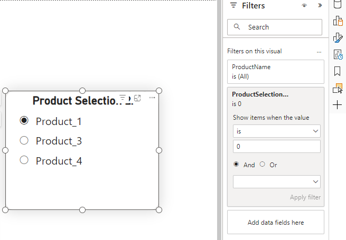Image resolution: width=346 pixels, height=240 pixels.
Task: Expand the ProductName filter card
Action: pyautogui.click(x=275, y=72)
